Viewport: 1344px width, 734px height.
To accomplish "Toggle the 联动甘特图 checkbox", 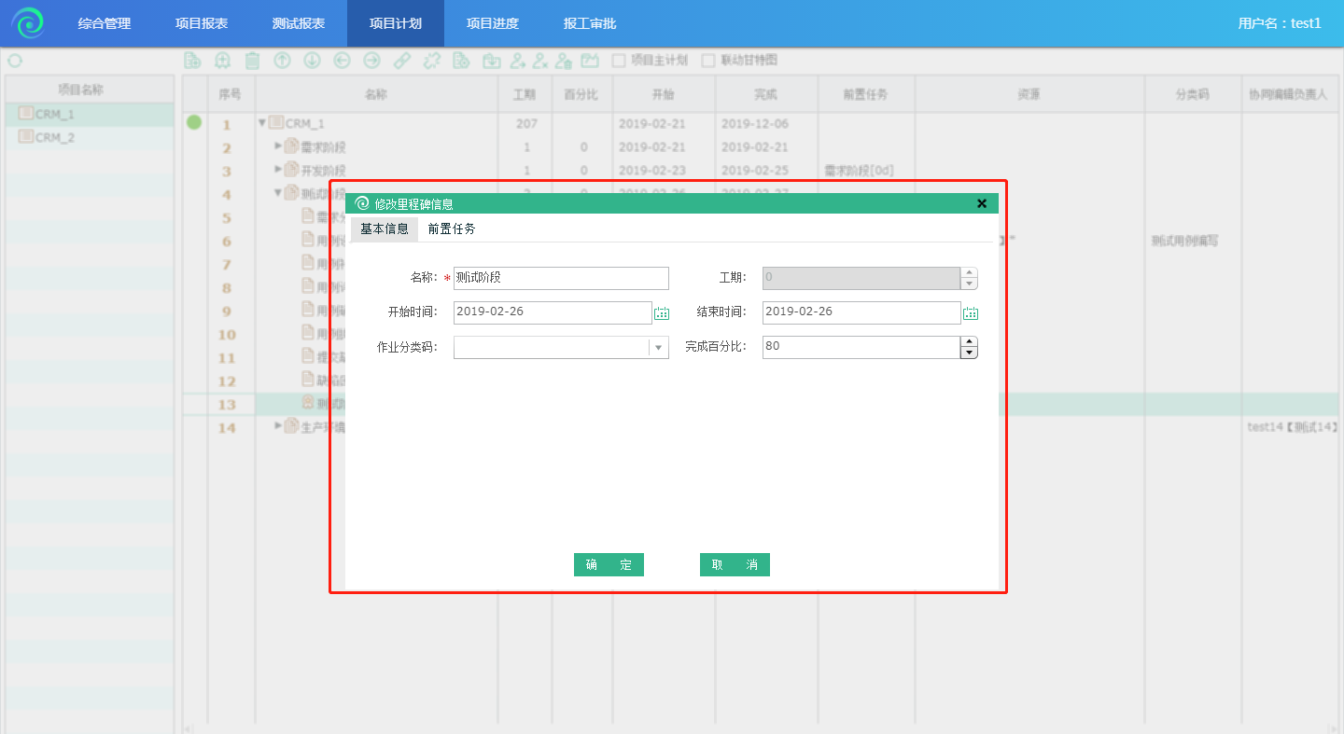I will (708, 61).
